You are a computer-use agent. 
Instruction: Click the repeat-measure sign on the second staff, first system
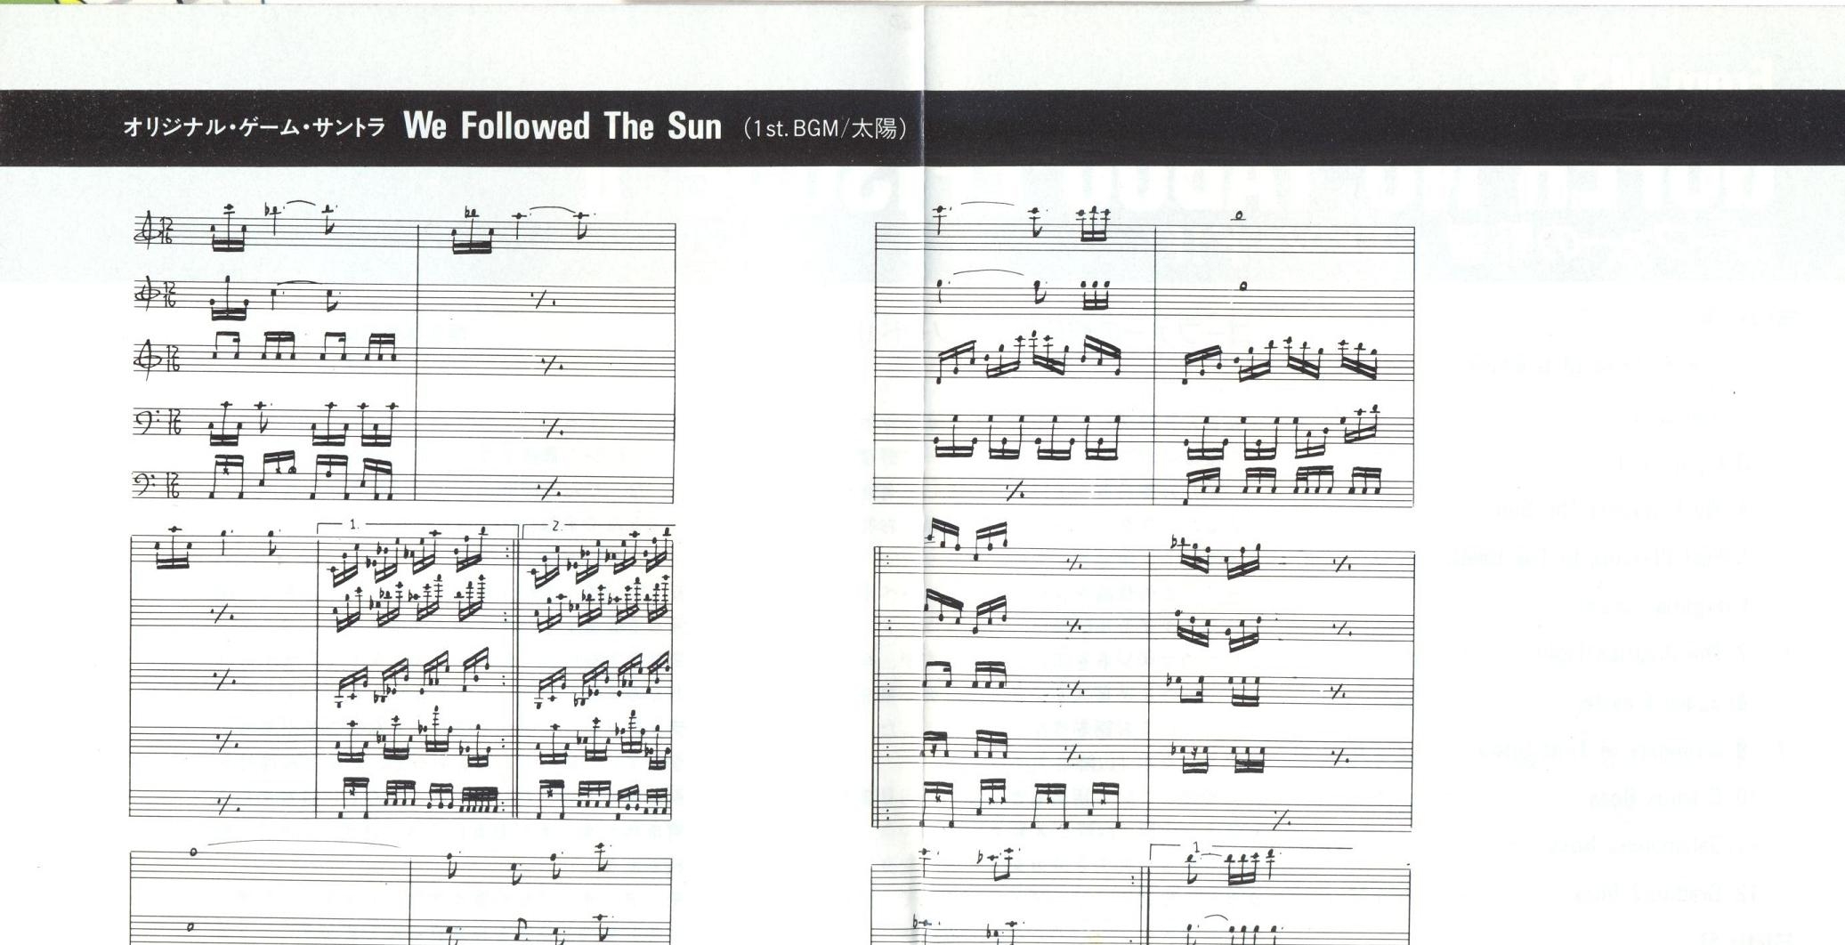tap(545, 301)
